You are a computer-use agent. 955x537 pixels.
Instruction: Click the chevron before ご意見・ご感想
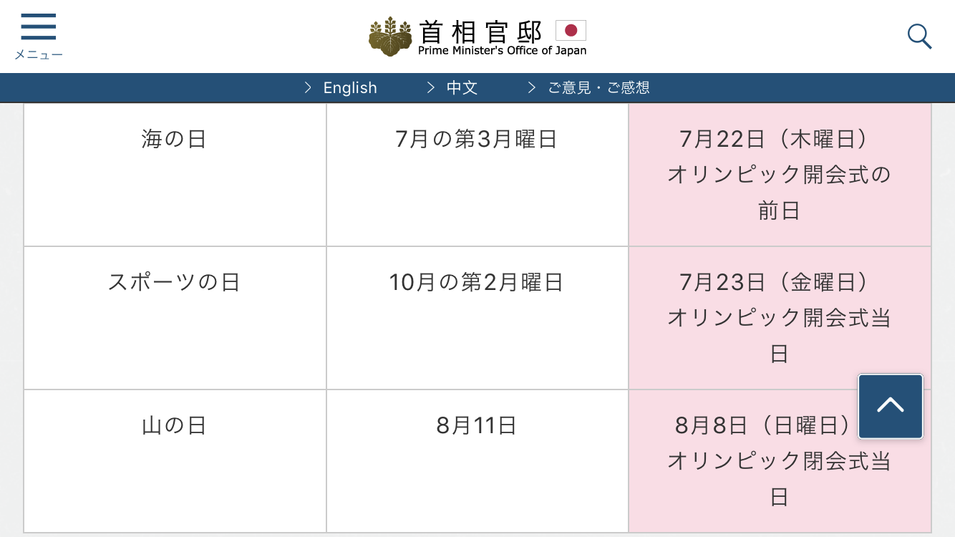(532, 87)
